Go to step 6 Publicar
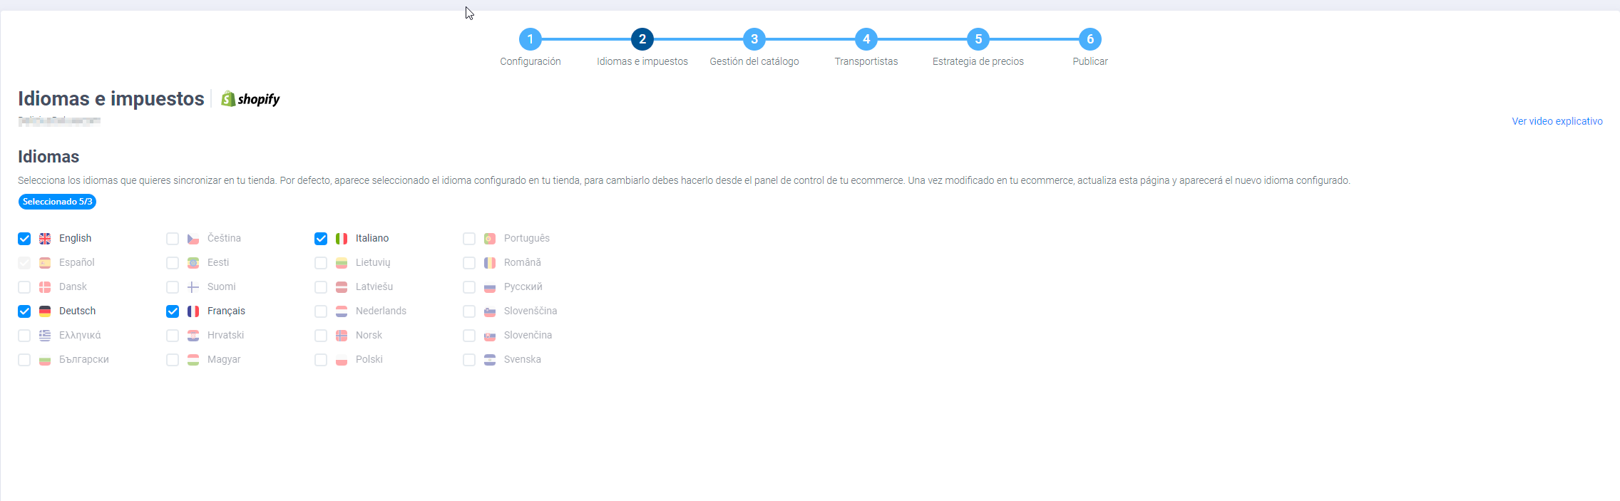 pyautogui.click(x=1090, y=39)
